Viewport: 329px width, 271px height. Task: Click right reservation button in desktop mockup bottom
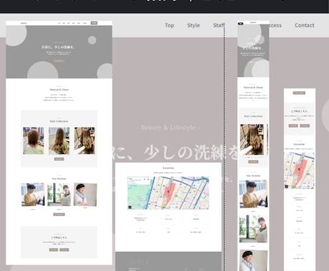[x=64, y=250]
